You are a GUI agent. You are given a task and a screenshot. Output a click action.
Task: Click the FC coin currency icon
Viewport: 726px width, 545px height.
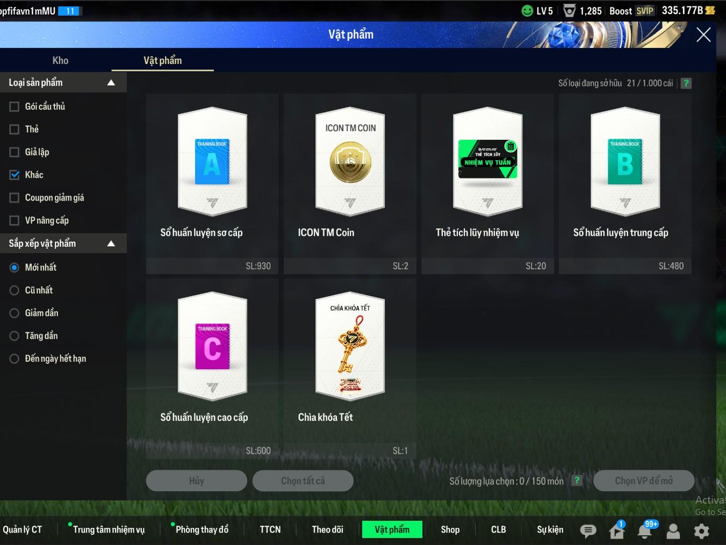click(710, 10)
